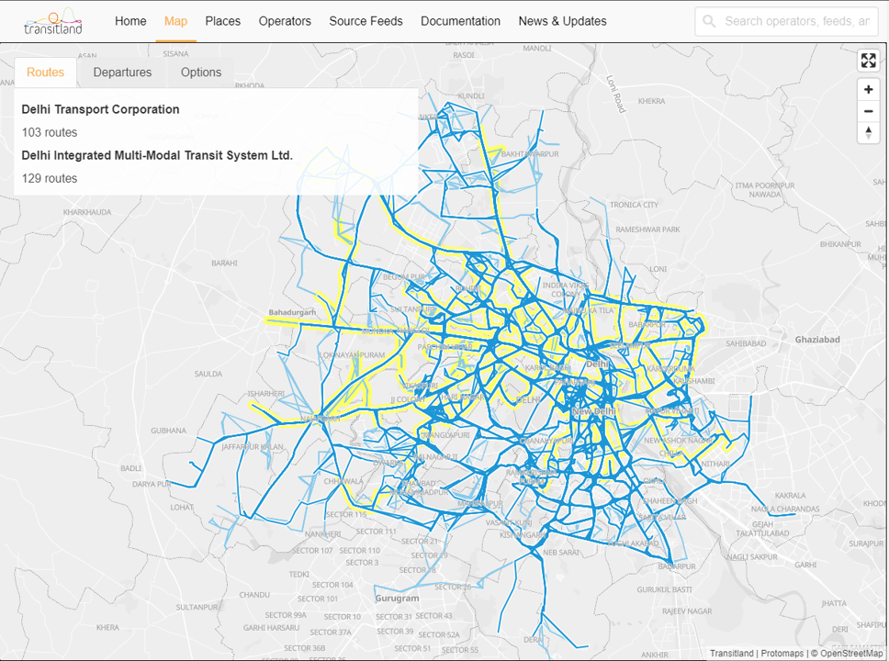Visit News & Updates section
This screenshot has width=889, height=661.
point(562,21)
